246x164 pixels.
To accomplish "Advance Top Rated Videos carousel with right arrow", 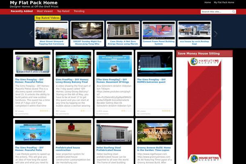I will [x=216, y=34].
